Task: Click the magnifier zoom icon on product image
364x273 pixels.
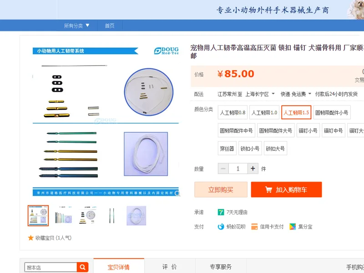Action: (x=177, y=193)
